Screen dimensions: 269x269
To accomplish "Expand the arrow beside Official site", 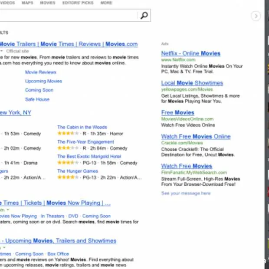I will coord(1,51).
